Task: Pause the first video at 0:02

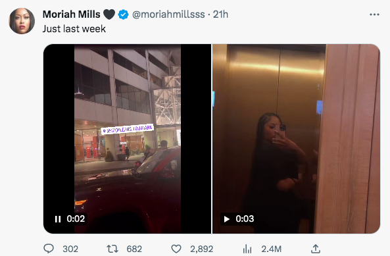Action: click(x=58, y=219)
